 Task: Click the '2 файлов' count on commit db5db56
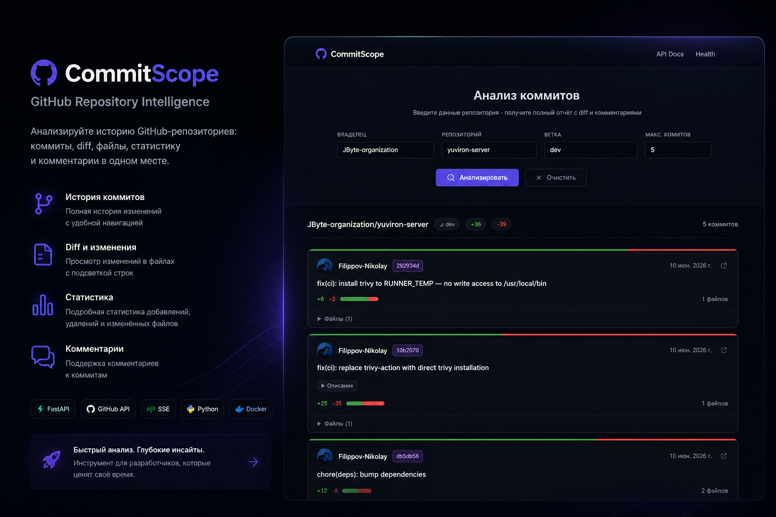coord(714,491)
